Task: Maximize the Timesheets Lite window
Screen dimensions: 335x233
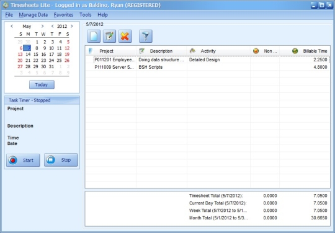Action: [x=322, y=5]
